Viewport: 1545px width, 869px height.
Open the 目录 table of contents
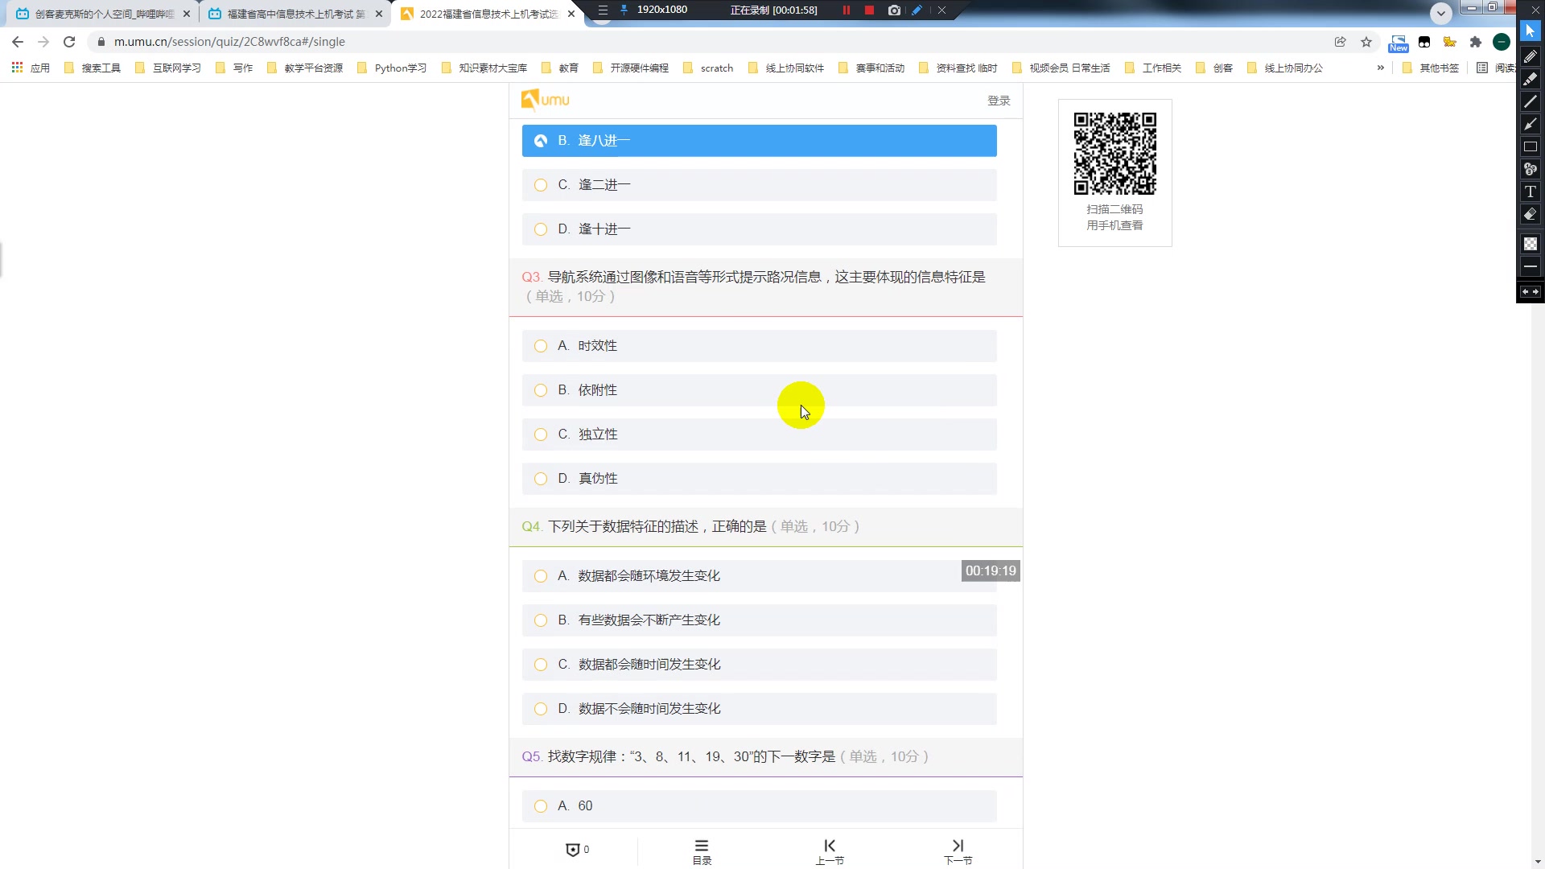coord(702,851)
